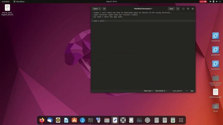The height and width of the screenshot is (125, 223).
Task: Open System Monitor from the dock
Action: pos(139,120)
